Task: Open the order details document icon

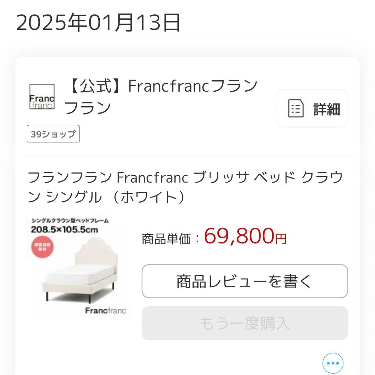Action: pos(311,108)
